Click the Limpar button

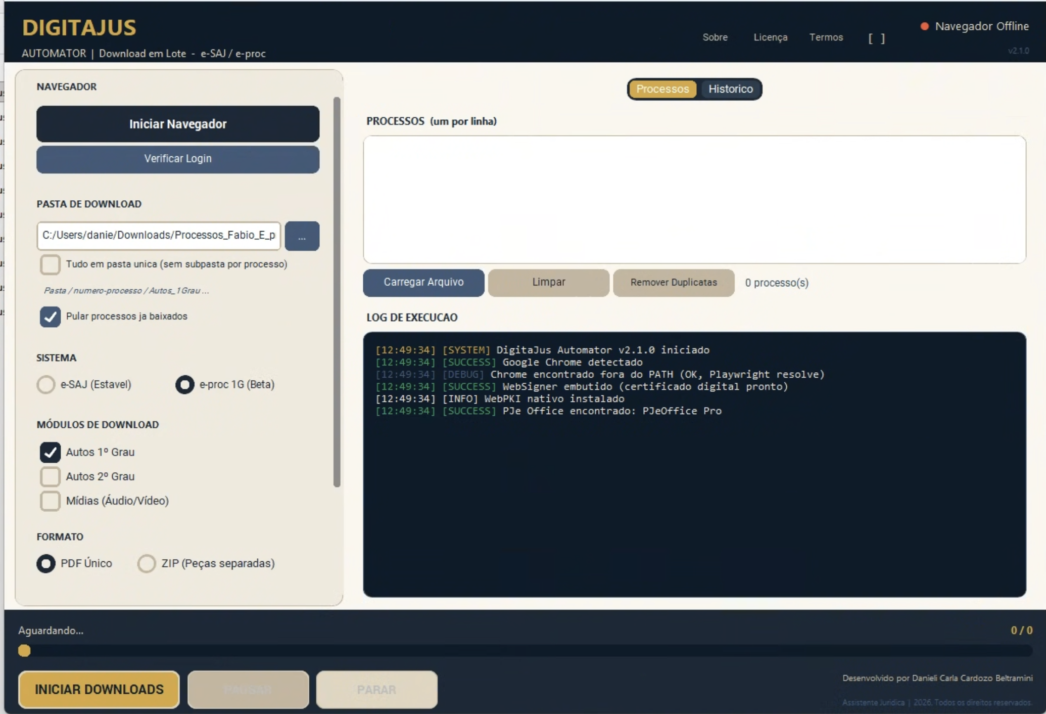548,282
